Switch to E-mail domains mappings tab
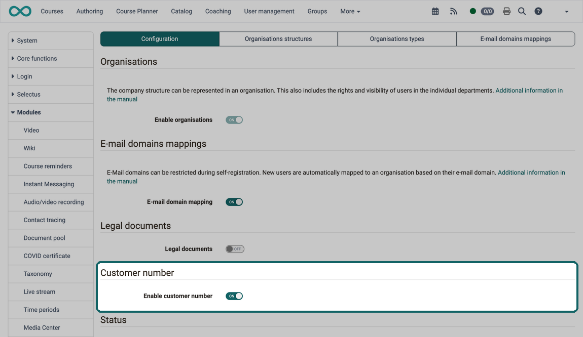Screen dimensions: 583x337 (516, 39)
